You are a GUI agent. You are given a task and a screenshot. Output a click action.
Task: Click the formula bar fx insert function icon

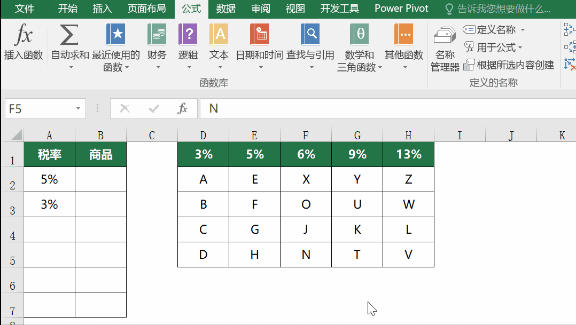(182, 108)
